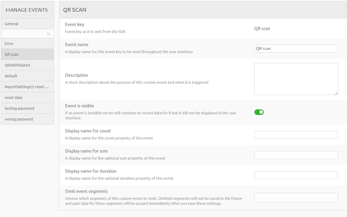
Task: Click inside the Description text area
Action: pyautogui.click(x=296, y=79)
